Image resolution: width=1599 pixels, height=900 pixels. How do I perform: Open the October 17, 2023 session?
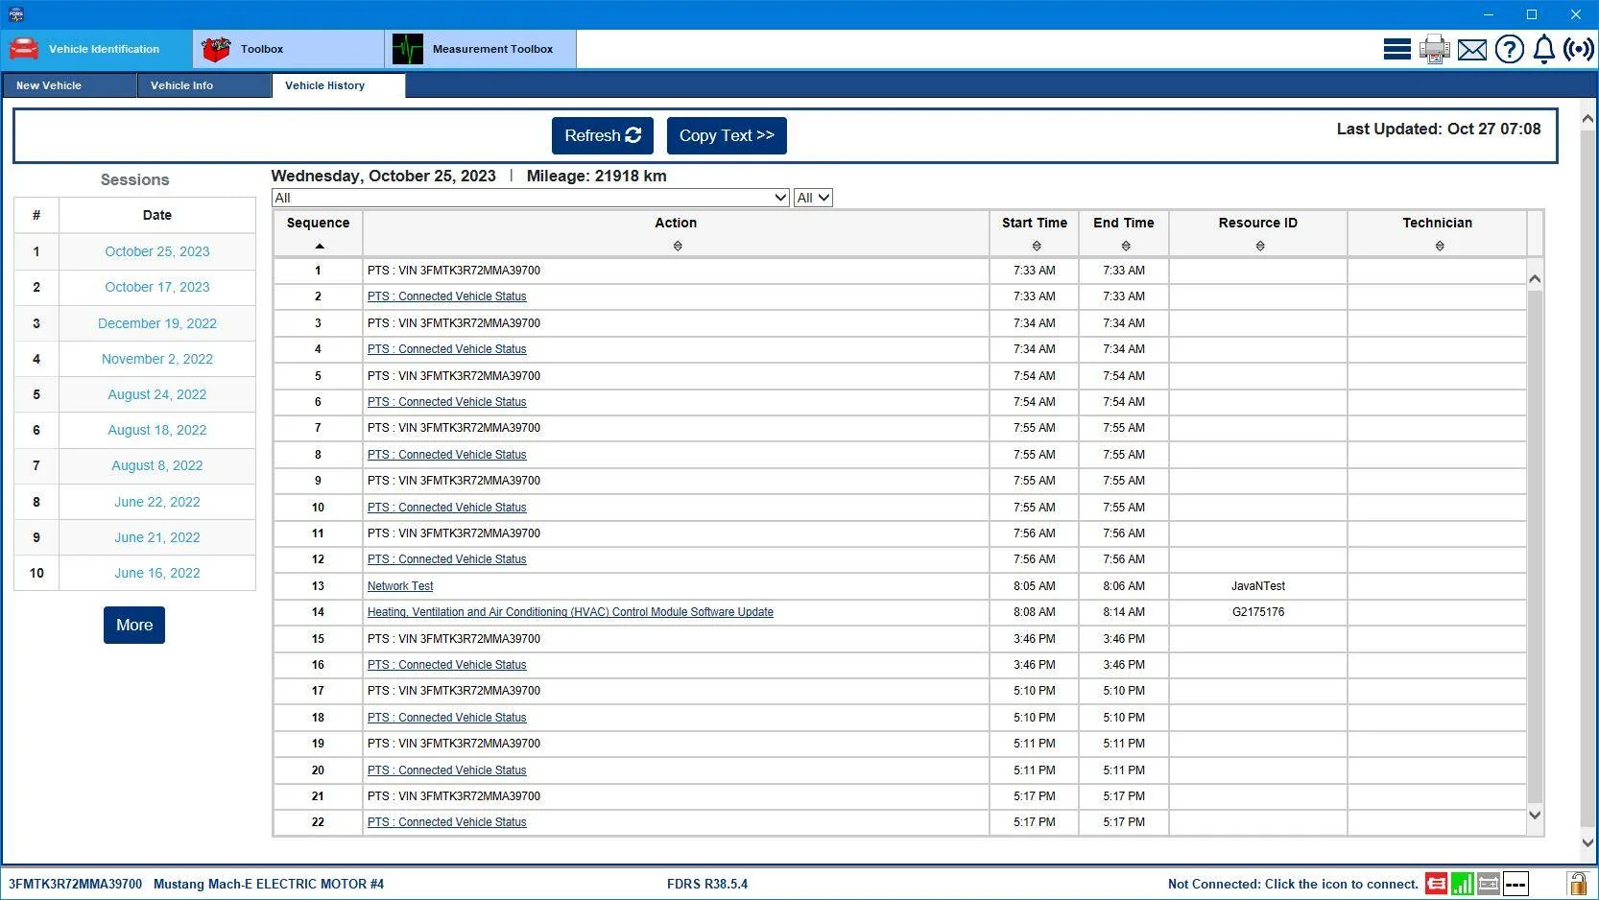click(x=157, y=287)
